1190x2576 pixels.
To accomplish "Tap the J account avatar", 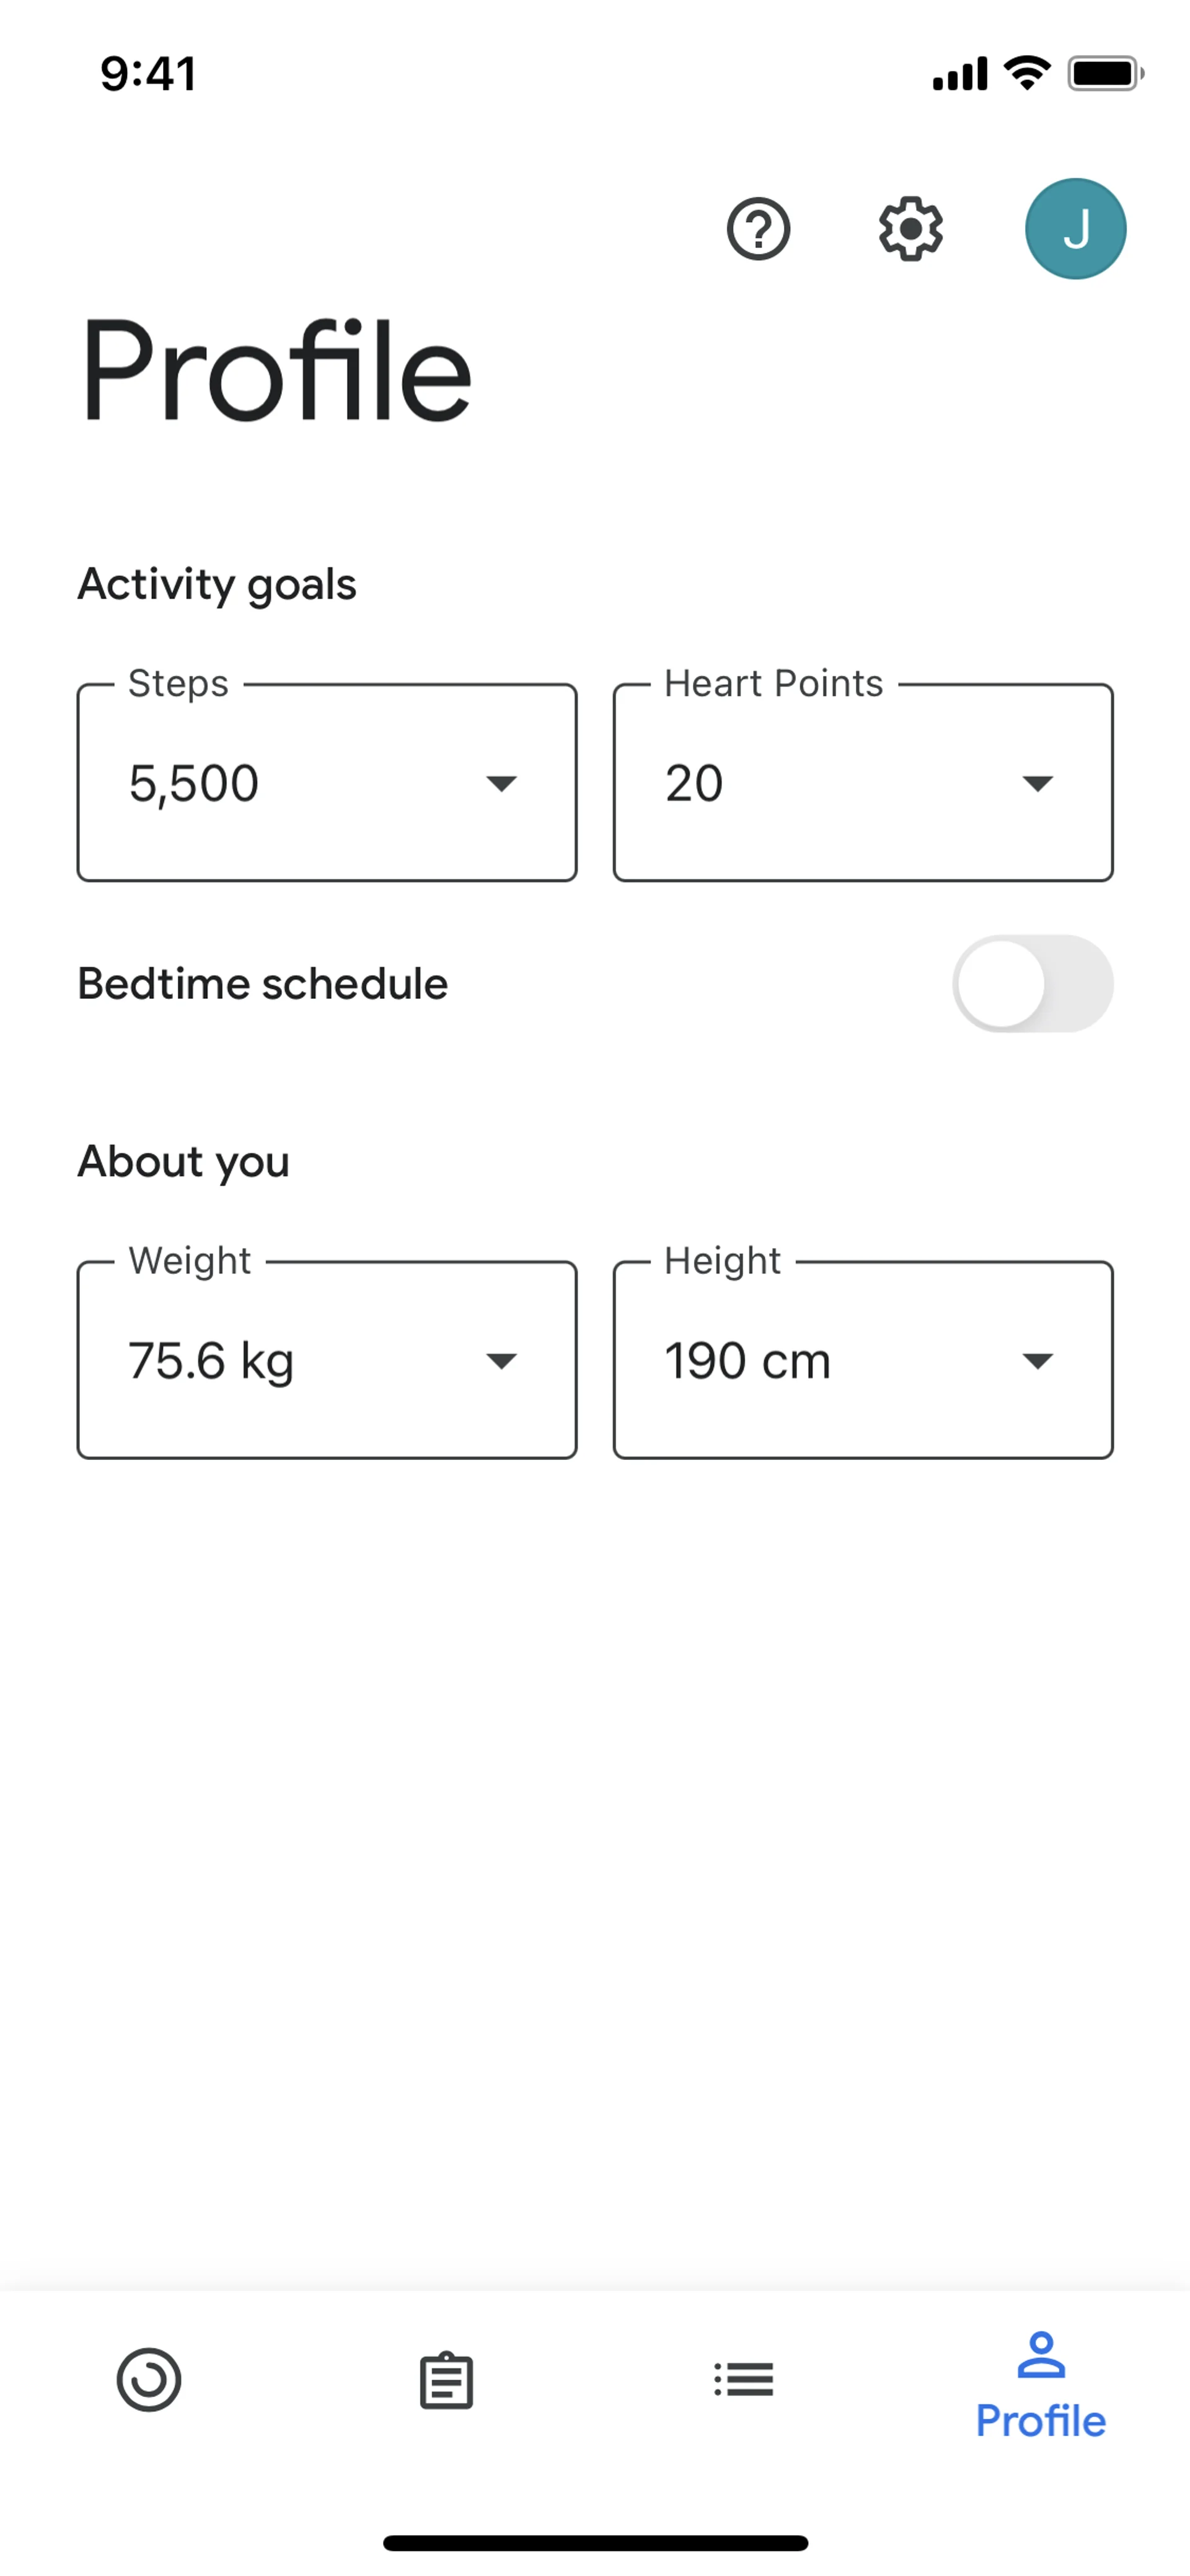I will click(x=1075, y=229).
